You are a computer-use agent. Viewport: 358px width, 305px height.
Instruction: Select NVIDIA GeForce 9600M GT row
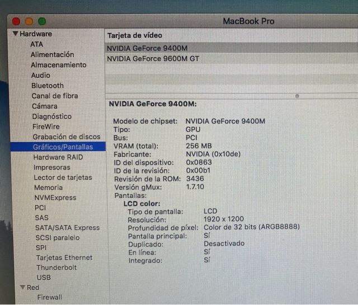(x=231, y=59)
